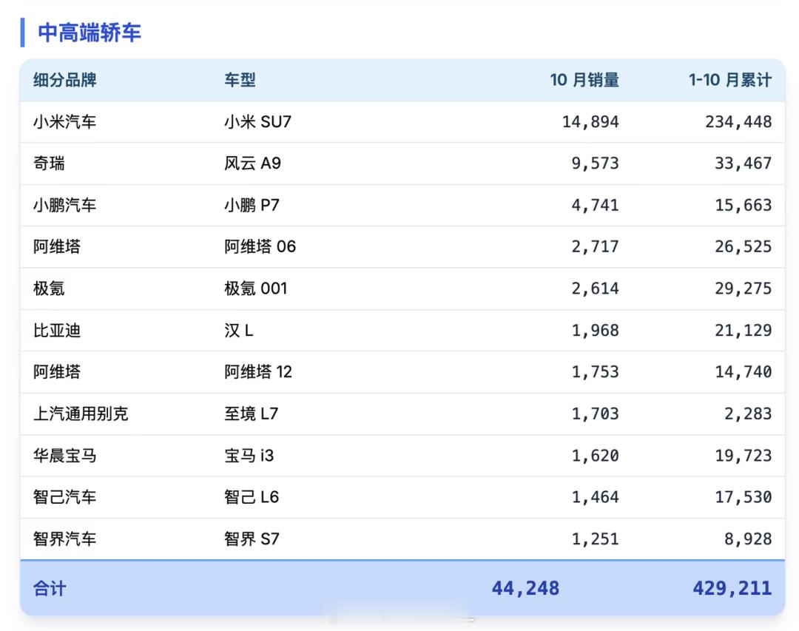Click the 429,211 cumulative total
Viewport: 799px width, 631px height.
[732, 589]
